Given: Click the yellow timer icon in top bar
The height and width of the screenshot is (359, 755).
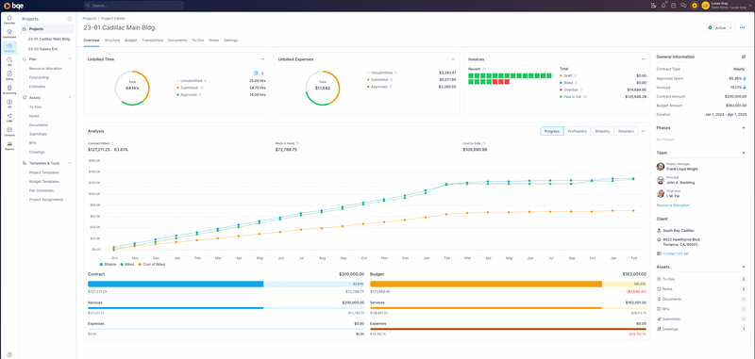Looking at the screenshot, I should (x=695, y=6).
